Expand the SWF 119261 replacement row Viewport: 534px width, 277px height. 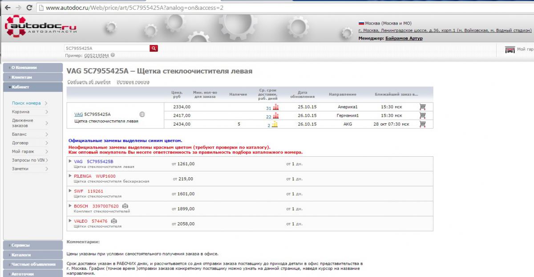click(x=70, y=191)
